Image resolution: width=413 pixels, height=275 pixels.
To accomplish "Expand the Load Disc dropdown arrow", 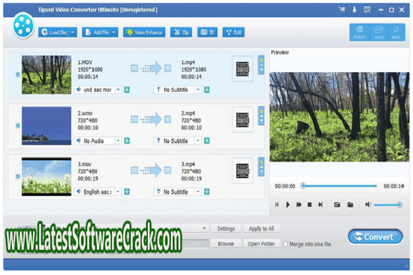I will pos(73,33).
